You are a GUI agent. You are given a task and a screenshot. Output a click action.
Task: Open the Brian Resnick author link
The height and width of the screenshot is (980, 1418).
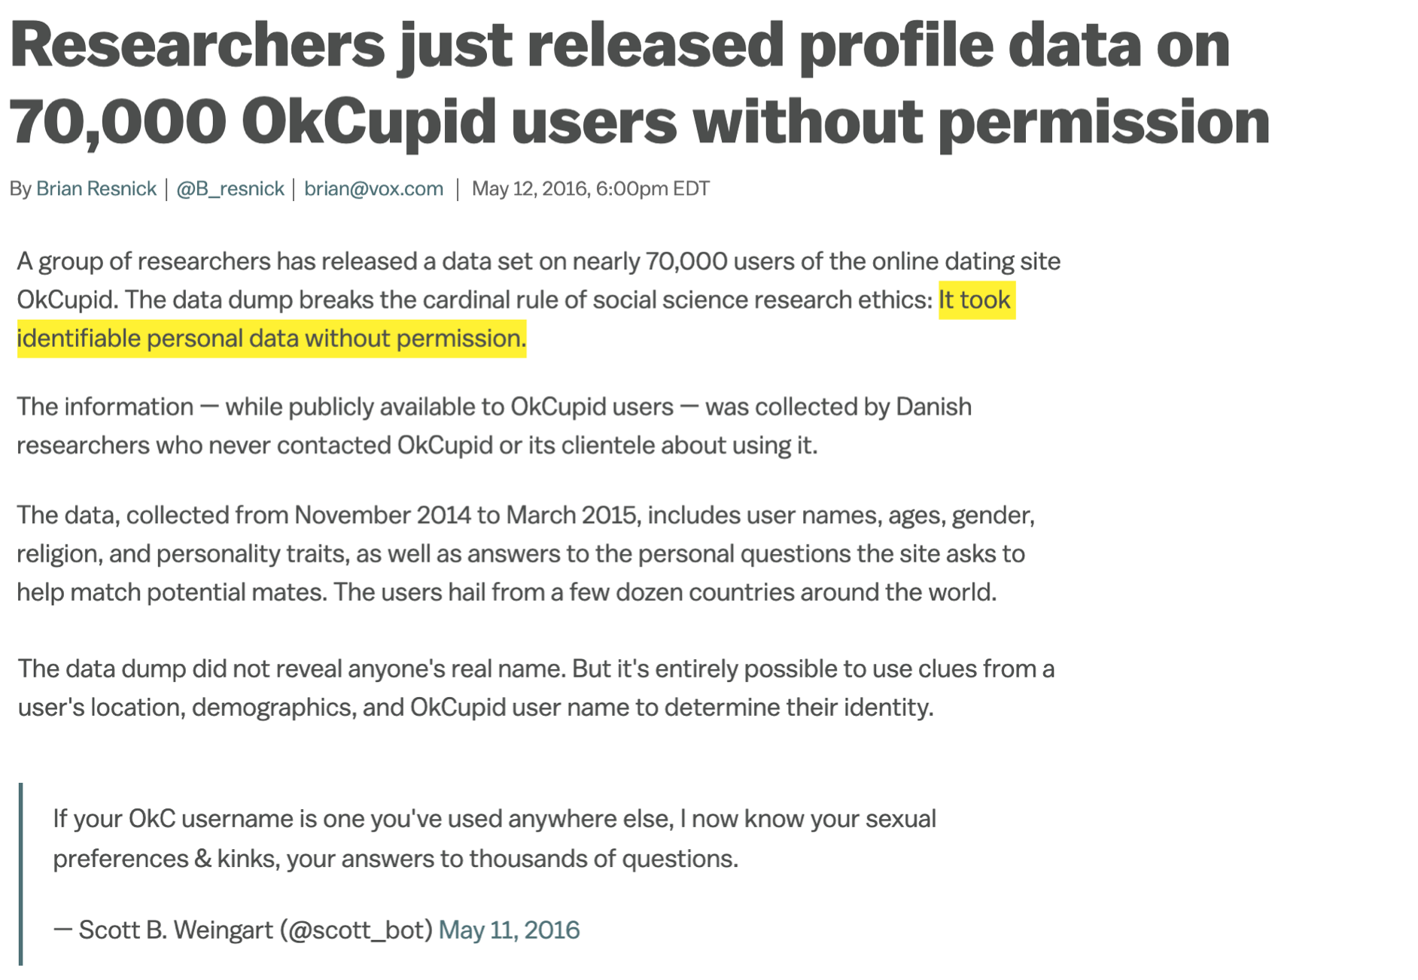pyautogui.click(x=96, y=188)
